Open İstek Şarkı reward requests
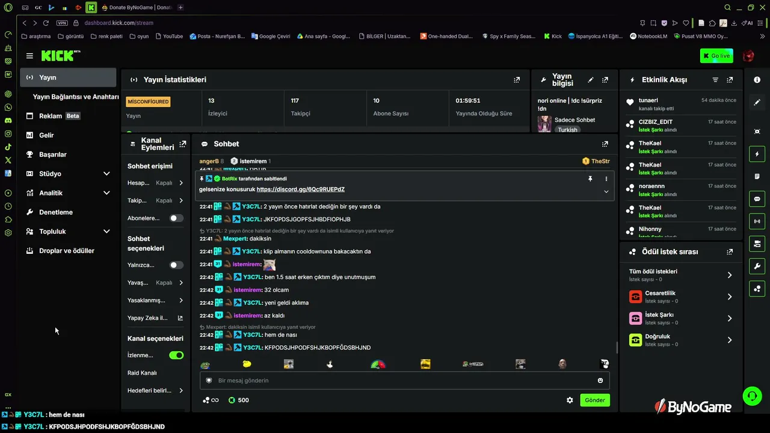 click(x=680, y=318)
